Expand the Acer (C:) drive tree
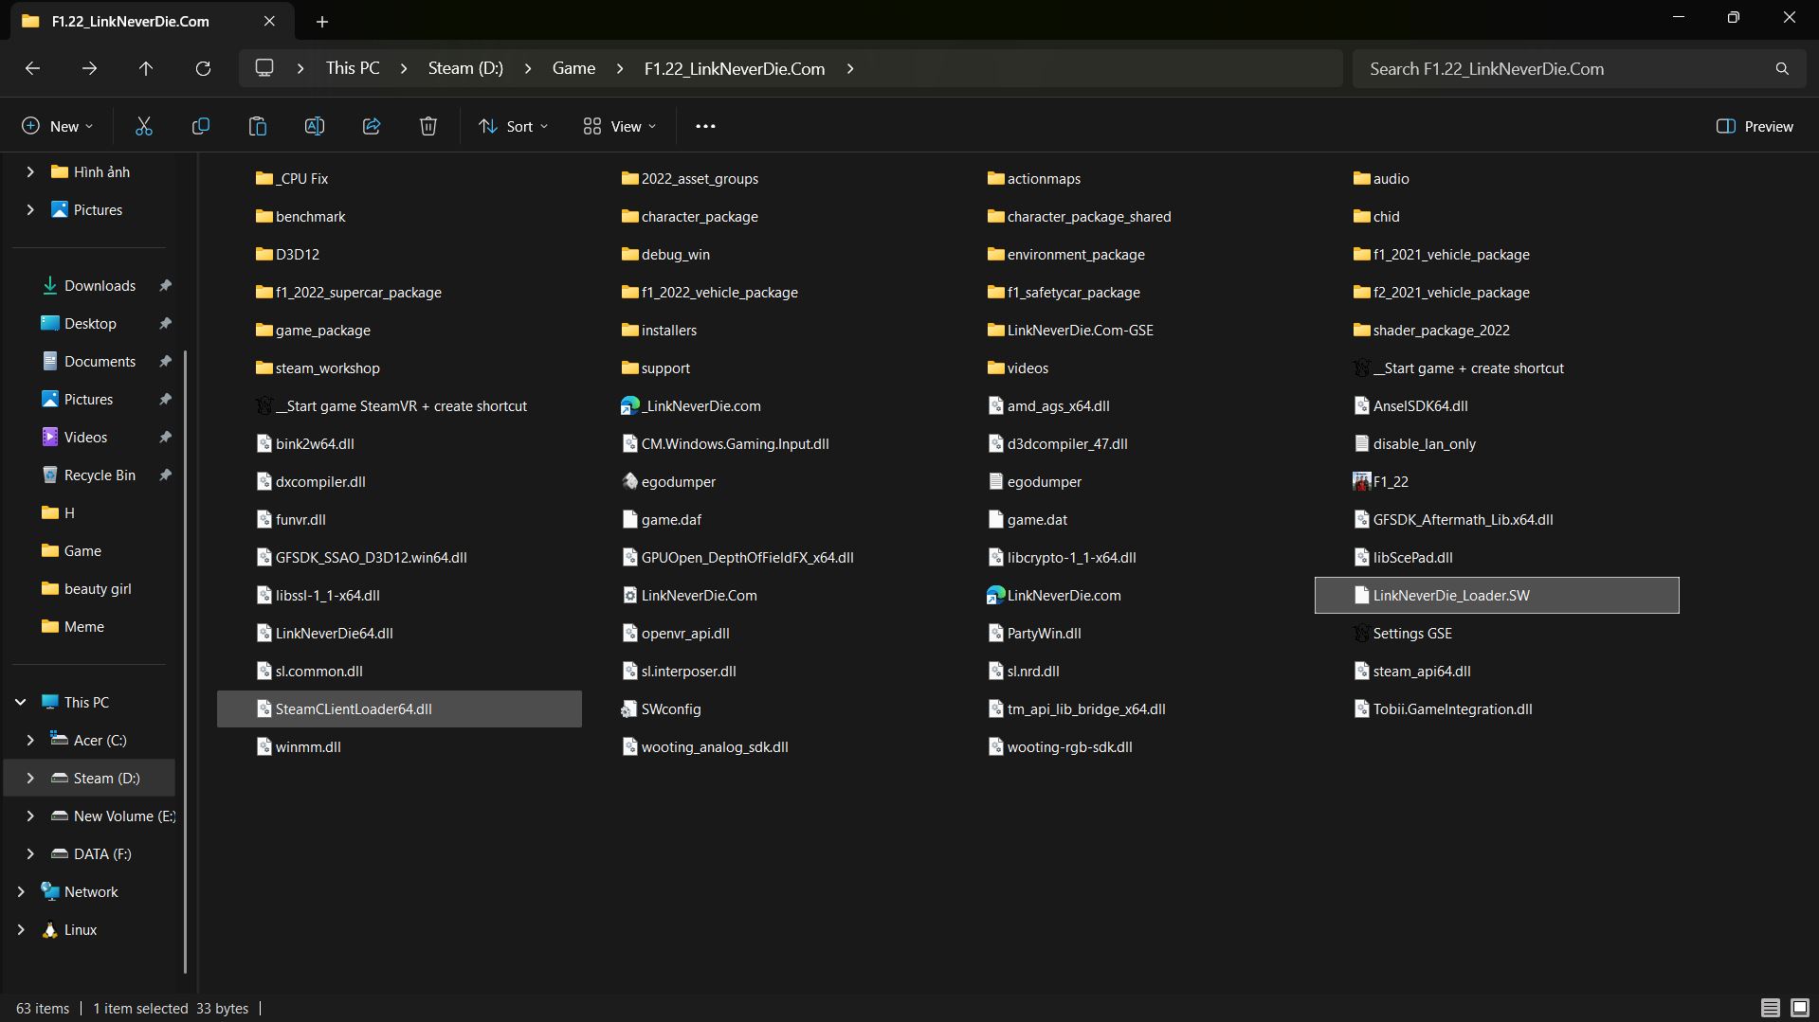The image size is (1819, 1022). pyautogui.click(x=30, y=740)
